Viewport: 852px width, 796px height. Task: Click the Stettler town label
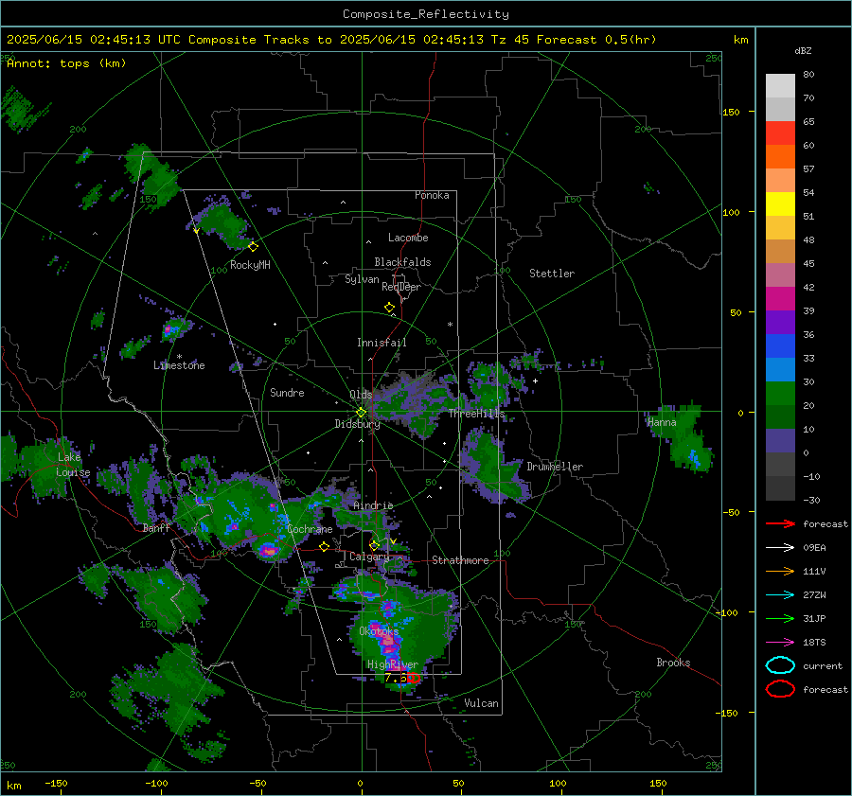pyautogui.click(x=552, y=274)
